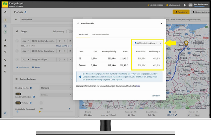Select the Nach Land tab

click(x=83, y=34)
